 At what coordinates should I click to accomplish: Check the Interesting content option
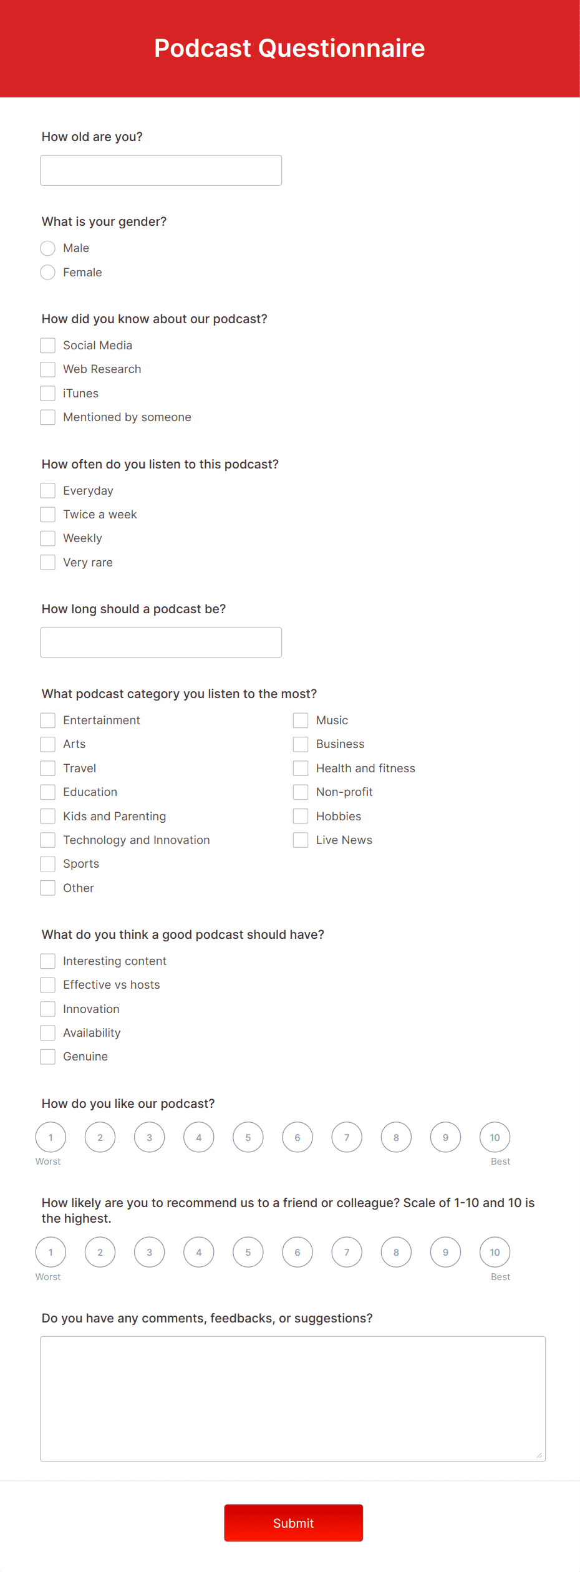tap(47, 961)
